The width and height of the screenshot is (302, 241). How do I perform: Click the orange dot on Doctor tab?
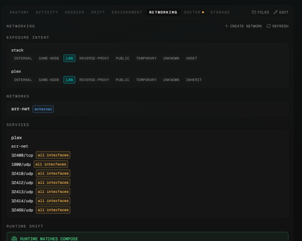tap(203, 12)
